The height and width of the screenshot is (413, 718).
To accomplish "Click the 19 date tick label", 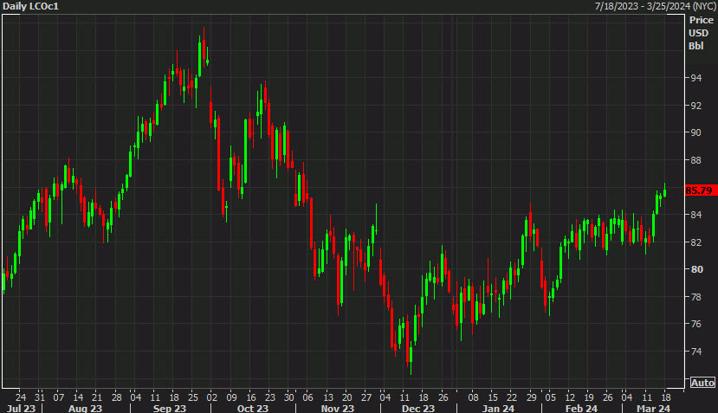I will [589, 397].
